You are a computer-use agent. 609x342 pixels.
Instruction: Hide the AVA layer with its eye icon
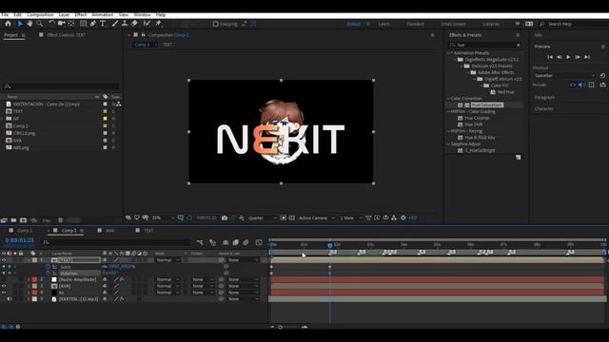[x=4, y=286]
